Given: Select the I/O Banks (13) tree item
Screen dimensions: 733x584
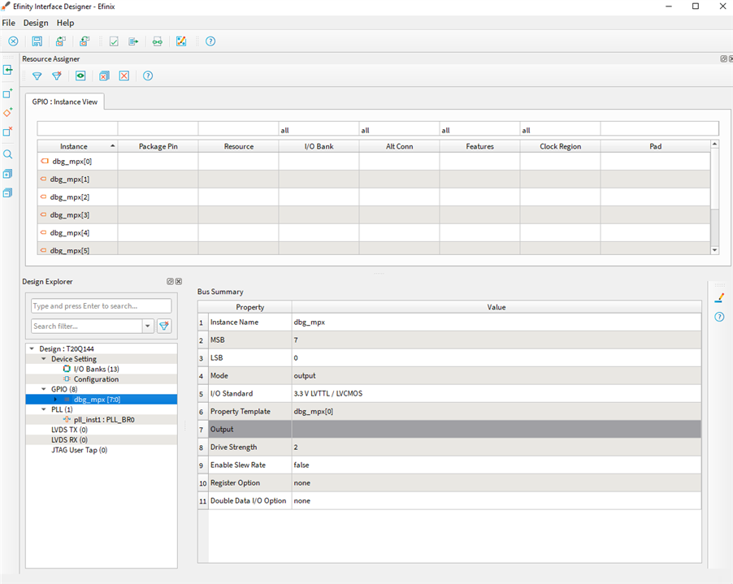Looking at the screenshot, I should point(97,369).
